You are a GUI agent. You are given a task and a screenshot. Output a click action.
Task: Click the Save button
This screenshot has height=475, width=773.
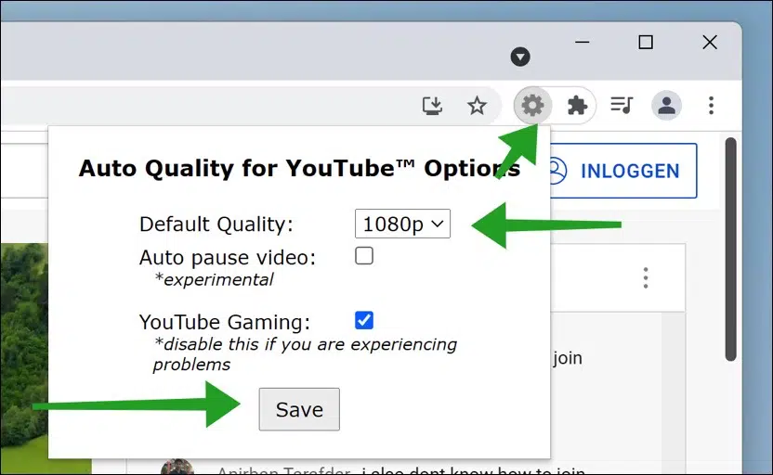299,409
